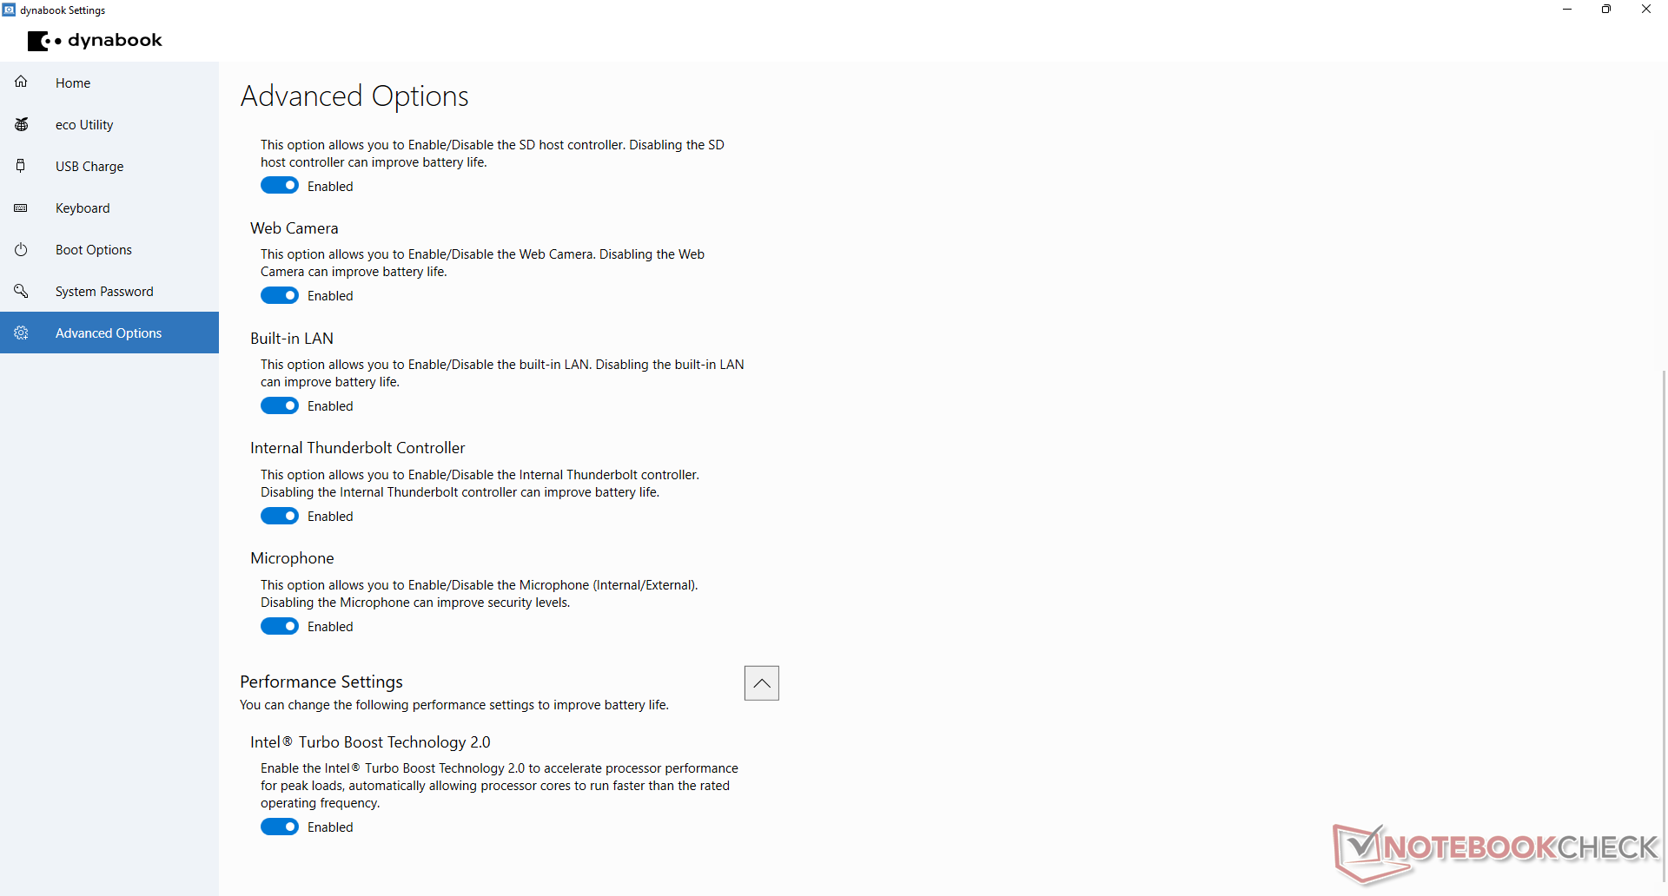Collapse the Performance Settings section

coord(762,683)
